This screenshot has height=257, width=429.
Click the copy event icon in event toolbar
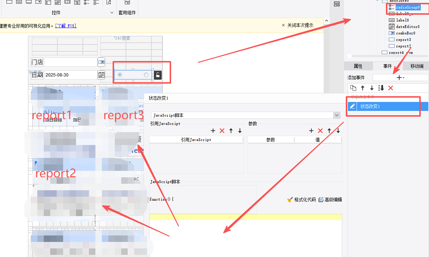tap(353, 88)
